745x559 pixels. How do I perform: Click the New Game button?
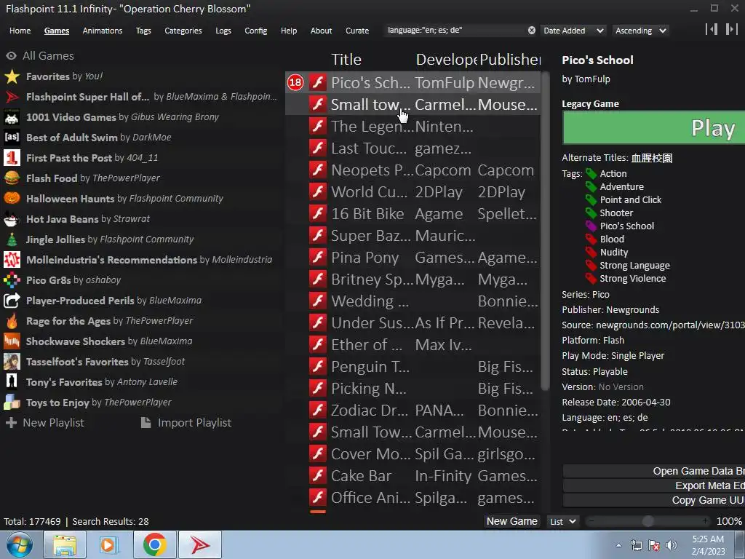[x=511, y=521]
